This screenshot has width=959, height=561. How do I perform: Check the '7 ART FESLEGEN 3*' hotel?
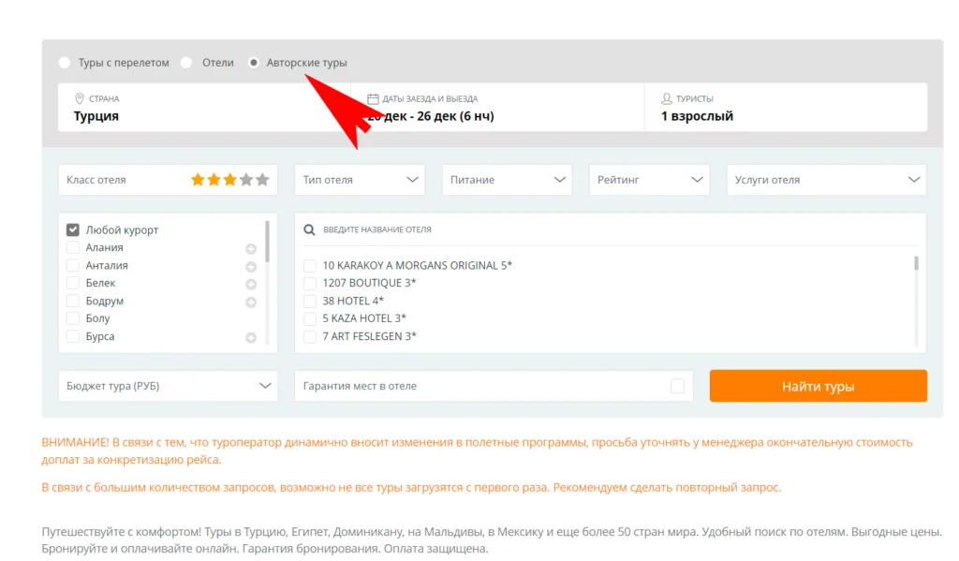tap(310, 336)
